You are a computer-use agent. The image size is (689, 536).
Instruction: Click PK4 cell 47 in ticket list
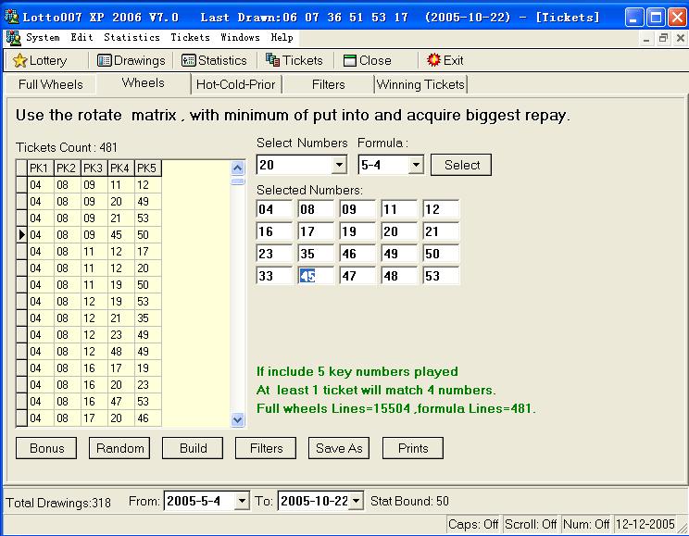[x=120, y=402]
